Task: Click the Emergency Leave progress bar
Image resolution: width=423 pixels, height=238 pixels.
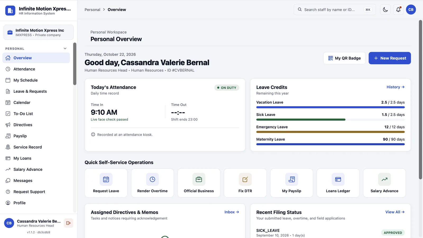Action: click(x=330, y=132)
